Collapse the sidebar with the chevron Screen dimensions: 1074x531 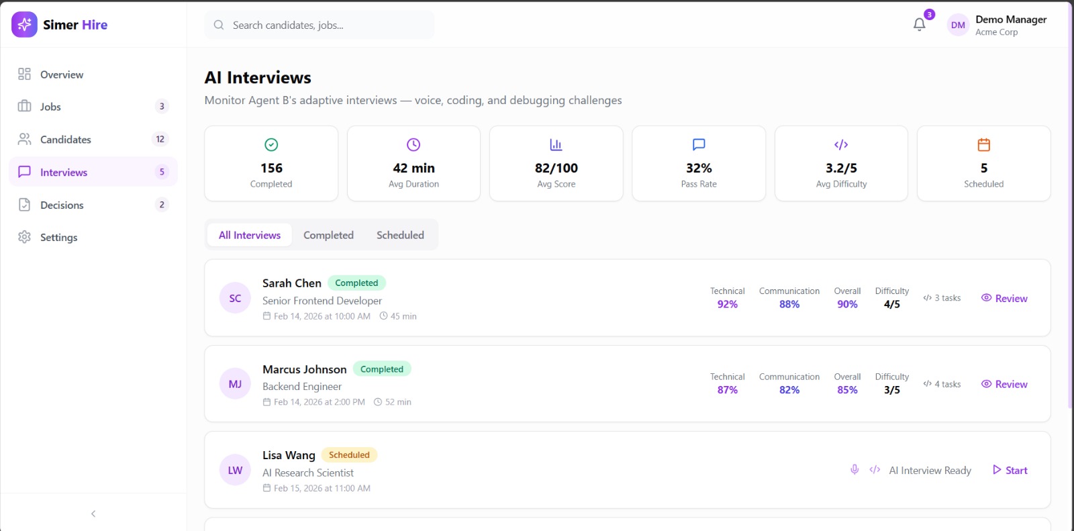[x=93, y=514]
